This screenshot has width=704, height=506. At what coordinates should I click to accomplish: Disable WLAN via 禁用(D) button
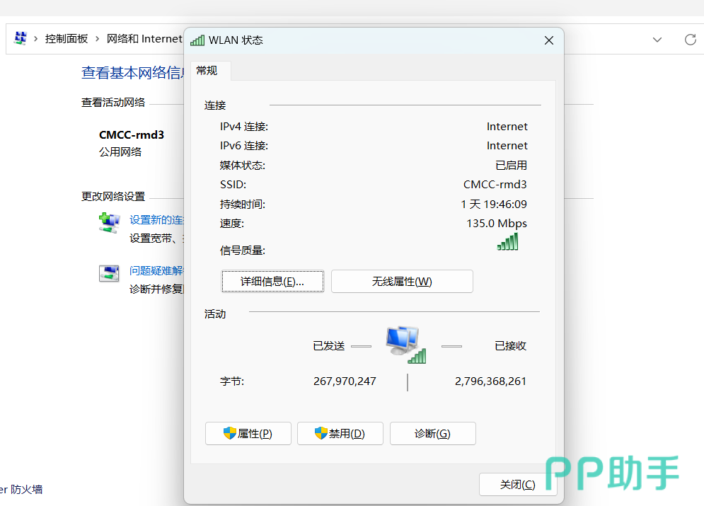[340, 434]
